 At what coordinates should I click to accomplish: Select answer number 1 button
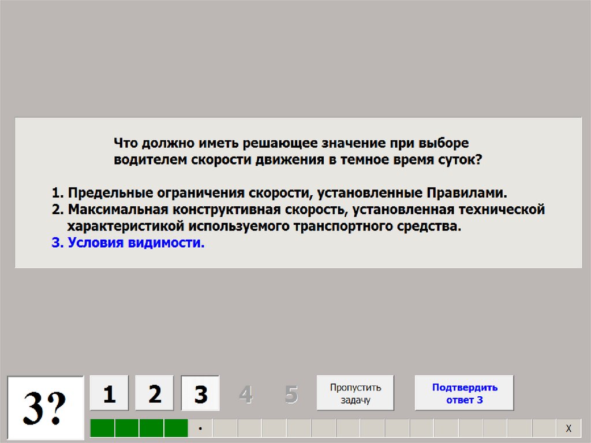pyautogui.click(x=109, y=393)
